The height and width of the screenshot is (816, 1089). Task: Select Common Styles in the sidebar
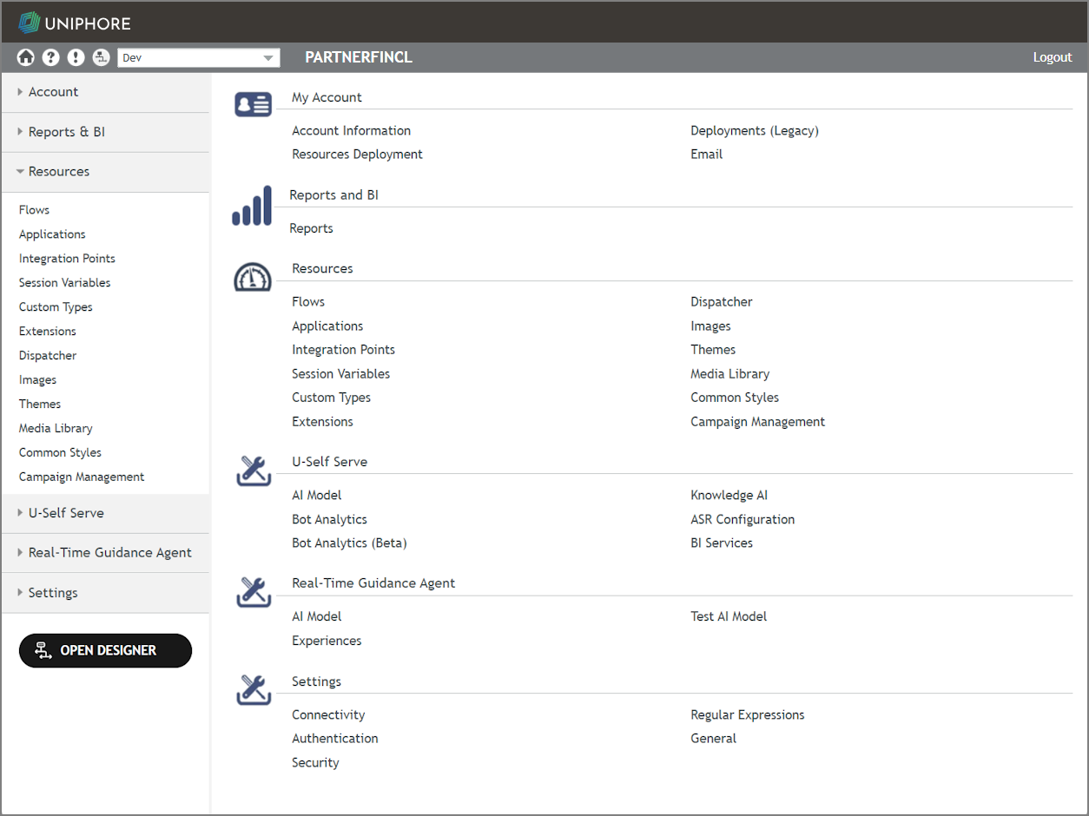coord(60,453)
